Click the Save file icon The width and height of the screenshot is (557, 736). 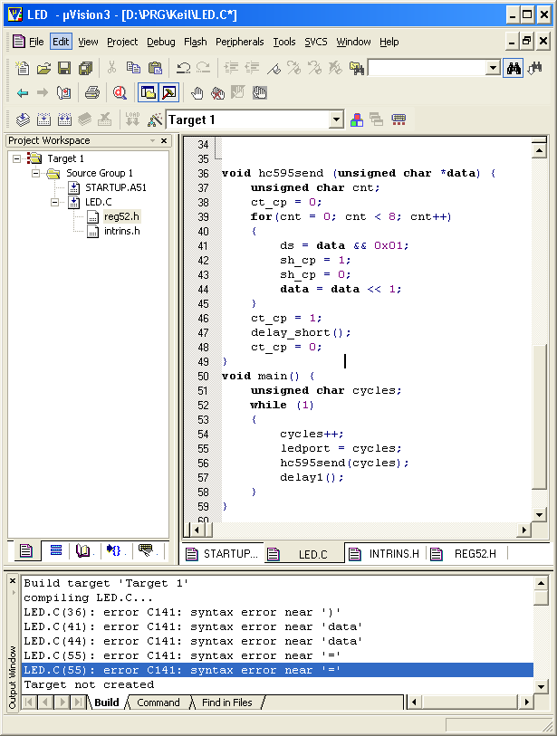tap(64, 68)
